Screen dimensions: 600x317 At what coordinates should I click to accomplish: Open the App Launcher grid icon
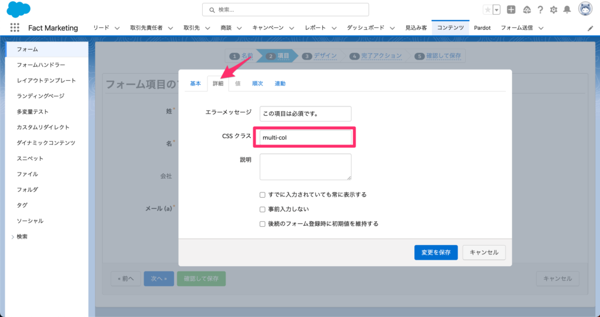(15, 27)
